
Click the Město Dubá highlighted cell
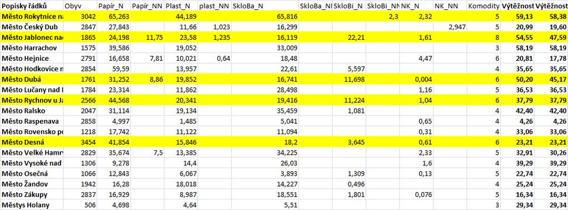coord(32,79)
